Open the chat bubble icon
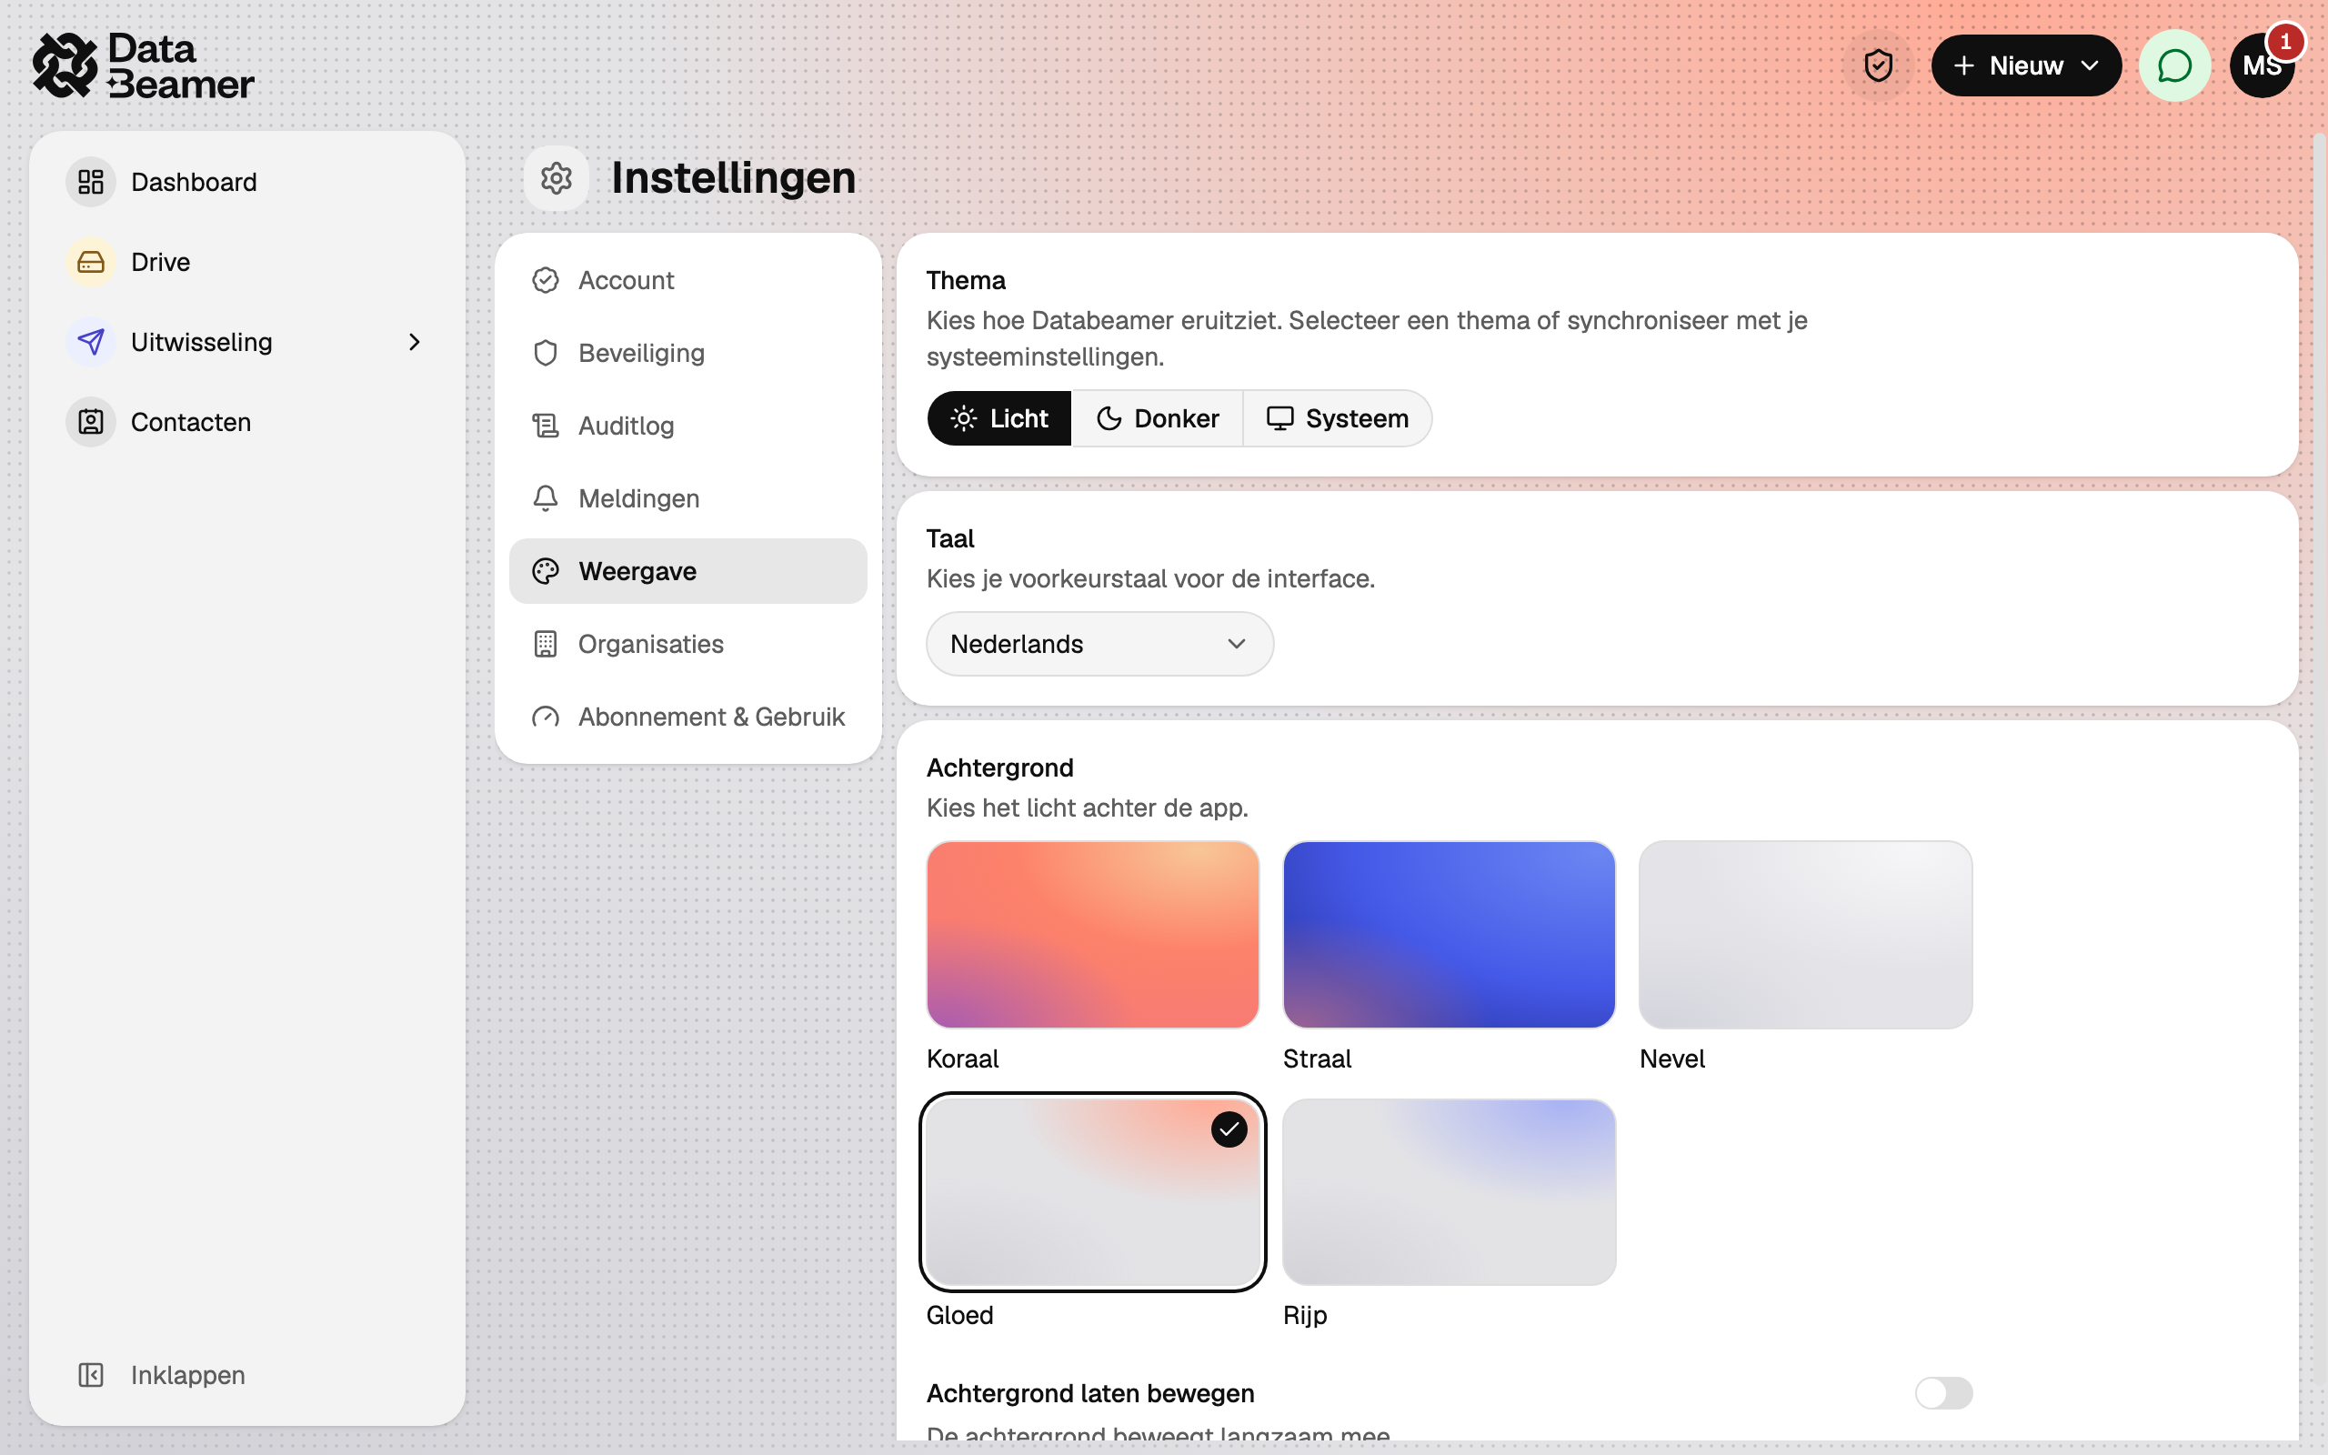Image resolution: width=2328 pixels, height=1455 pixels. (2174, 65)
